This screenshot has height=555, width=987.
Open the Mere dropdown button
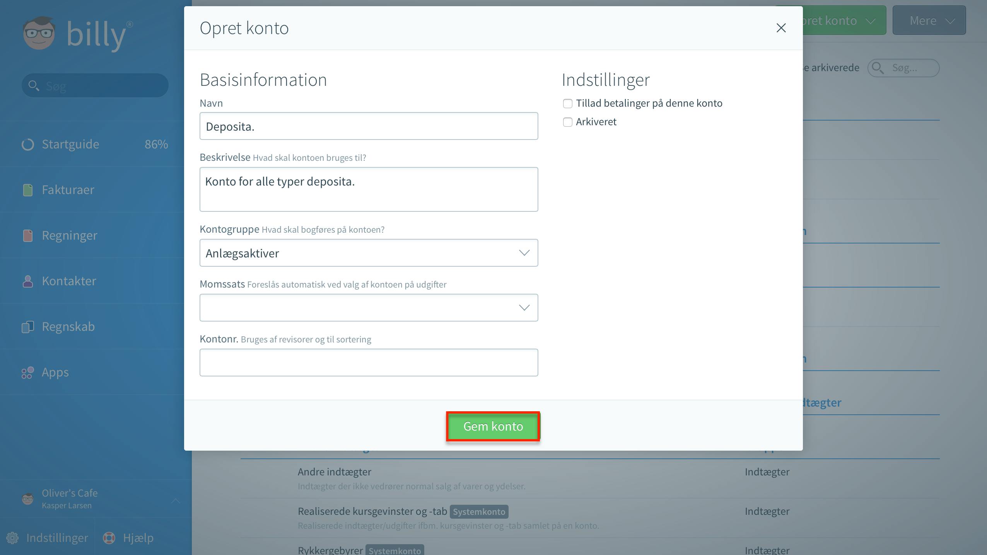point(929,20)
